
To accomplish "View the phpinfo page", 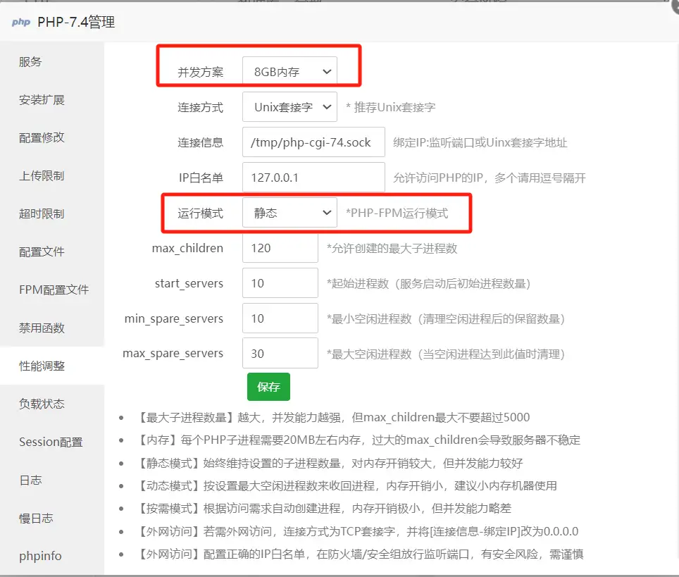I will point(39,556).
